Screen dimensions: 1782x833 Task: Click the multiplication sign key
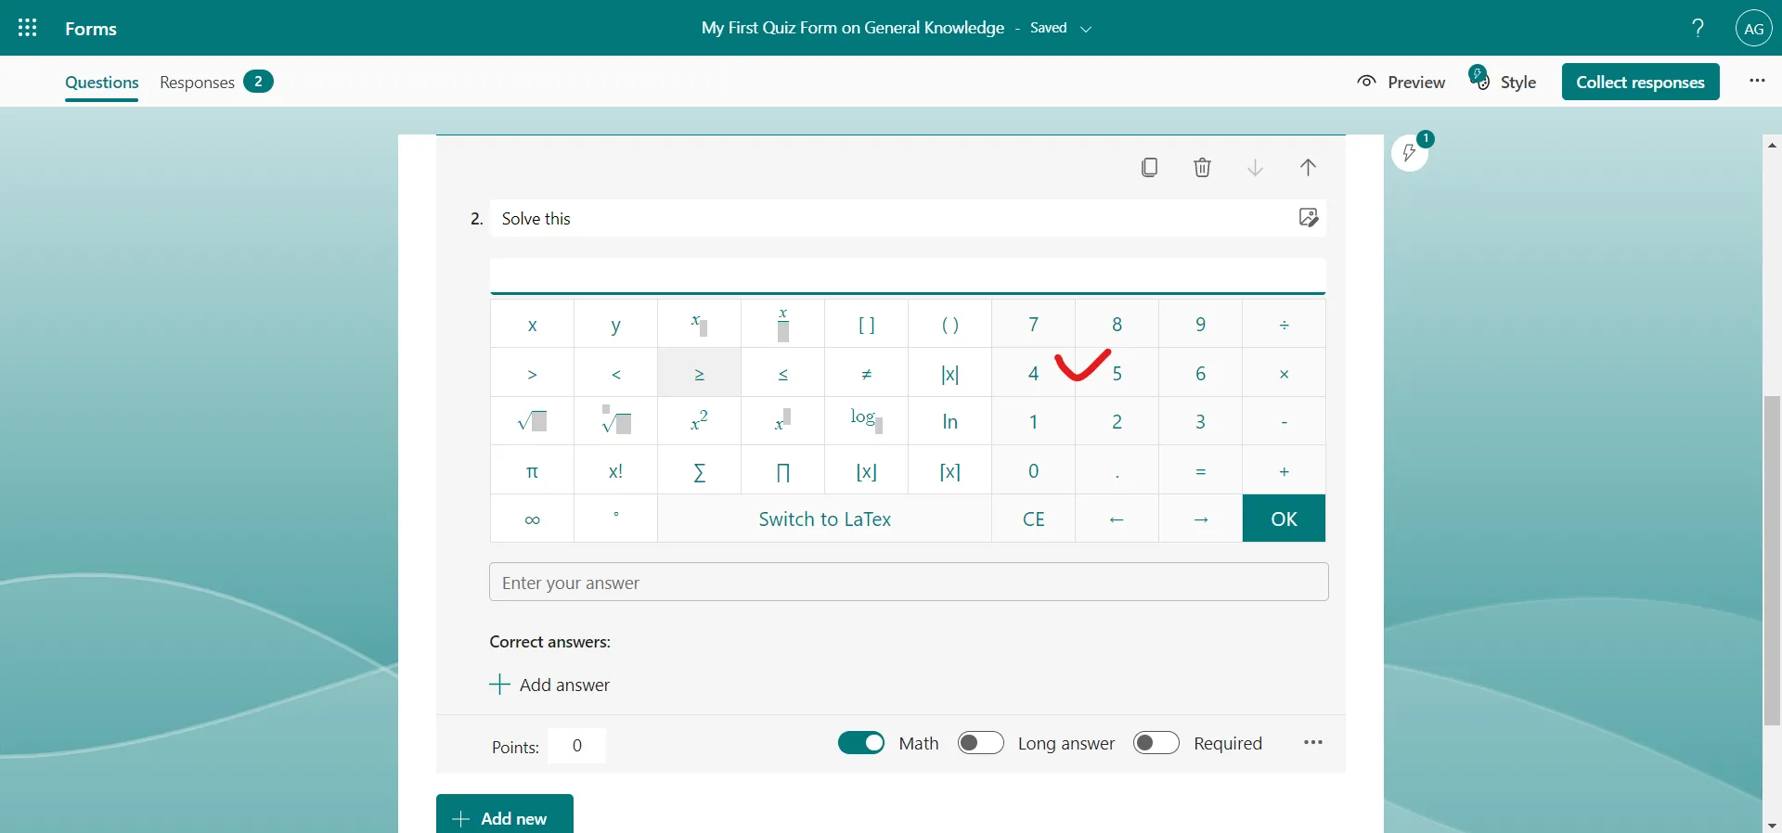coord(1284,373)
